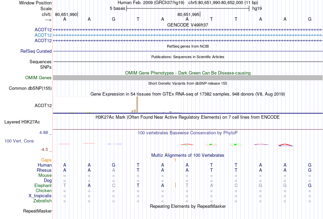Click the ACOT12 label beside the GTEx chart
323x219 pixels.
coord(43,105)
